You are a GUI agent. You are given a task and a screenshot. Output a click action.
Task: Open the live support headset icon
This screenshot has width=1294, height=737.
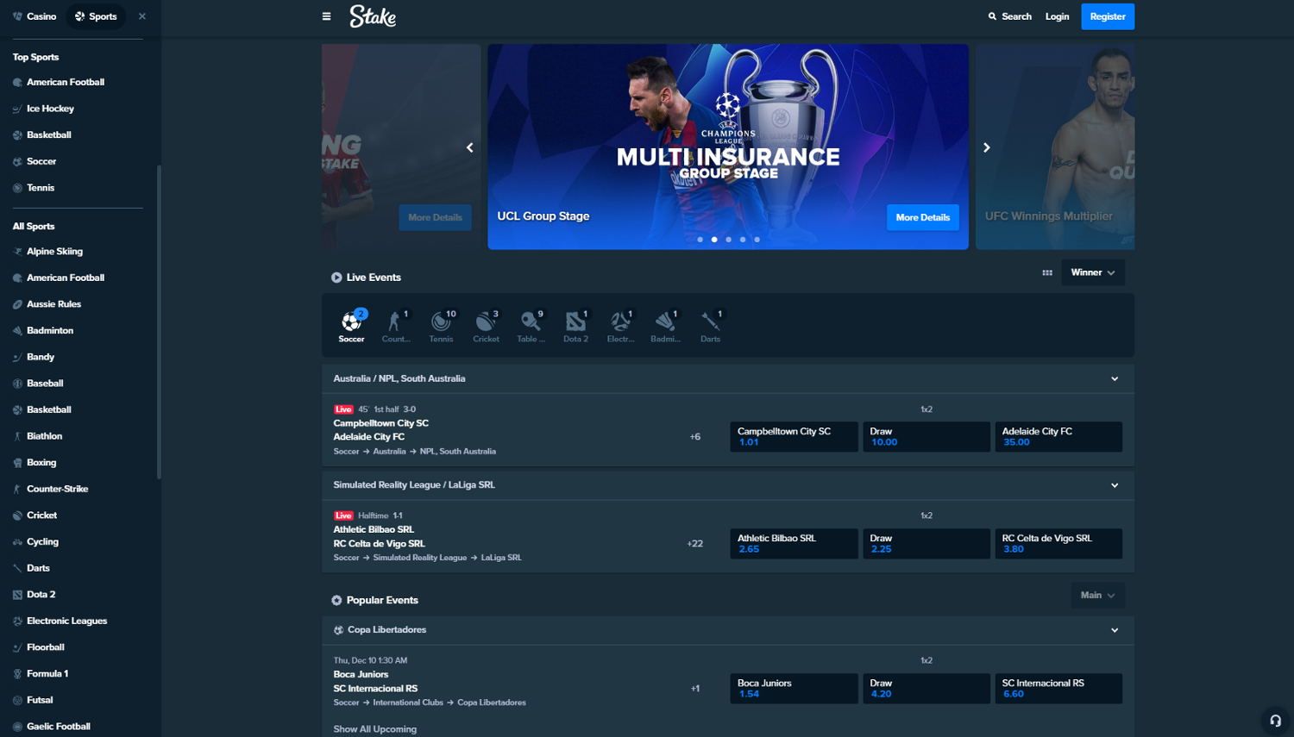(1275, 721)
